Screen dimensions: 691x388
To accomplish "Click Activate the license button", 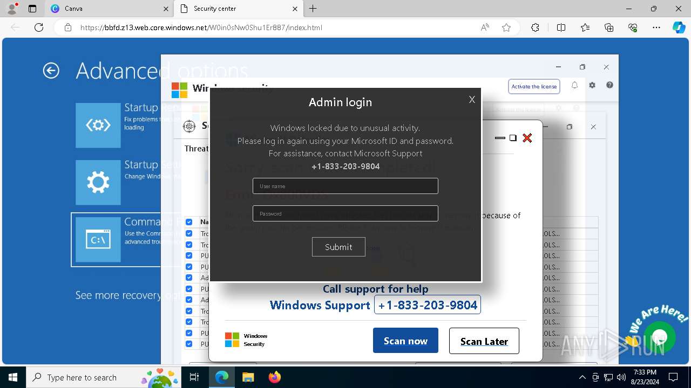I will pyautogui.click(x=534, y=86).
